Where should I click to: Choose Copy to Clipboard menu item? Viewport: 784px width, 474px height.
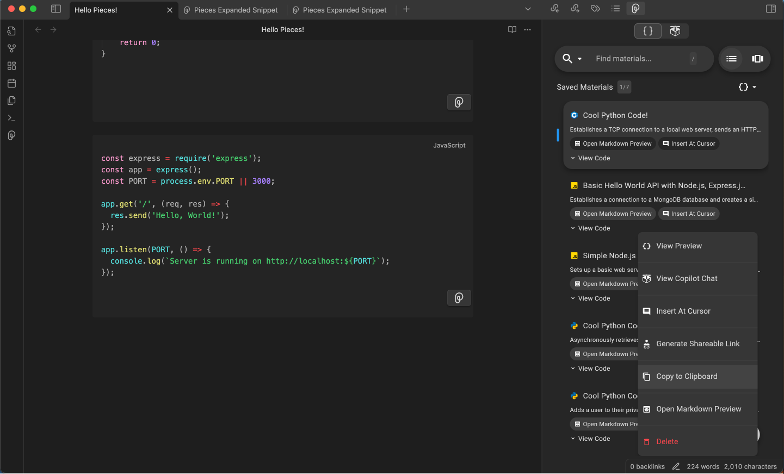pos(697,377)
